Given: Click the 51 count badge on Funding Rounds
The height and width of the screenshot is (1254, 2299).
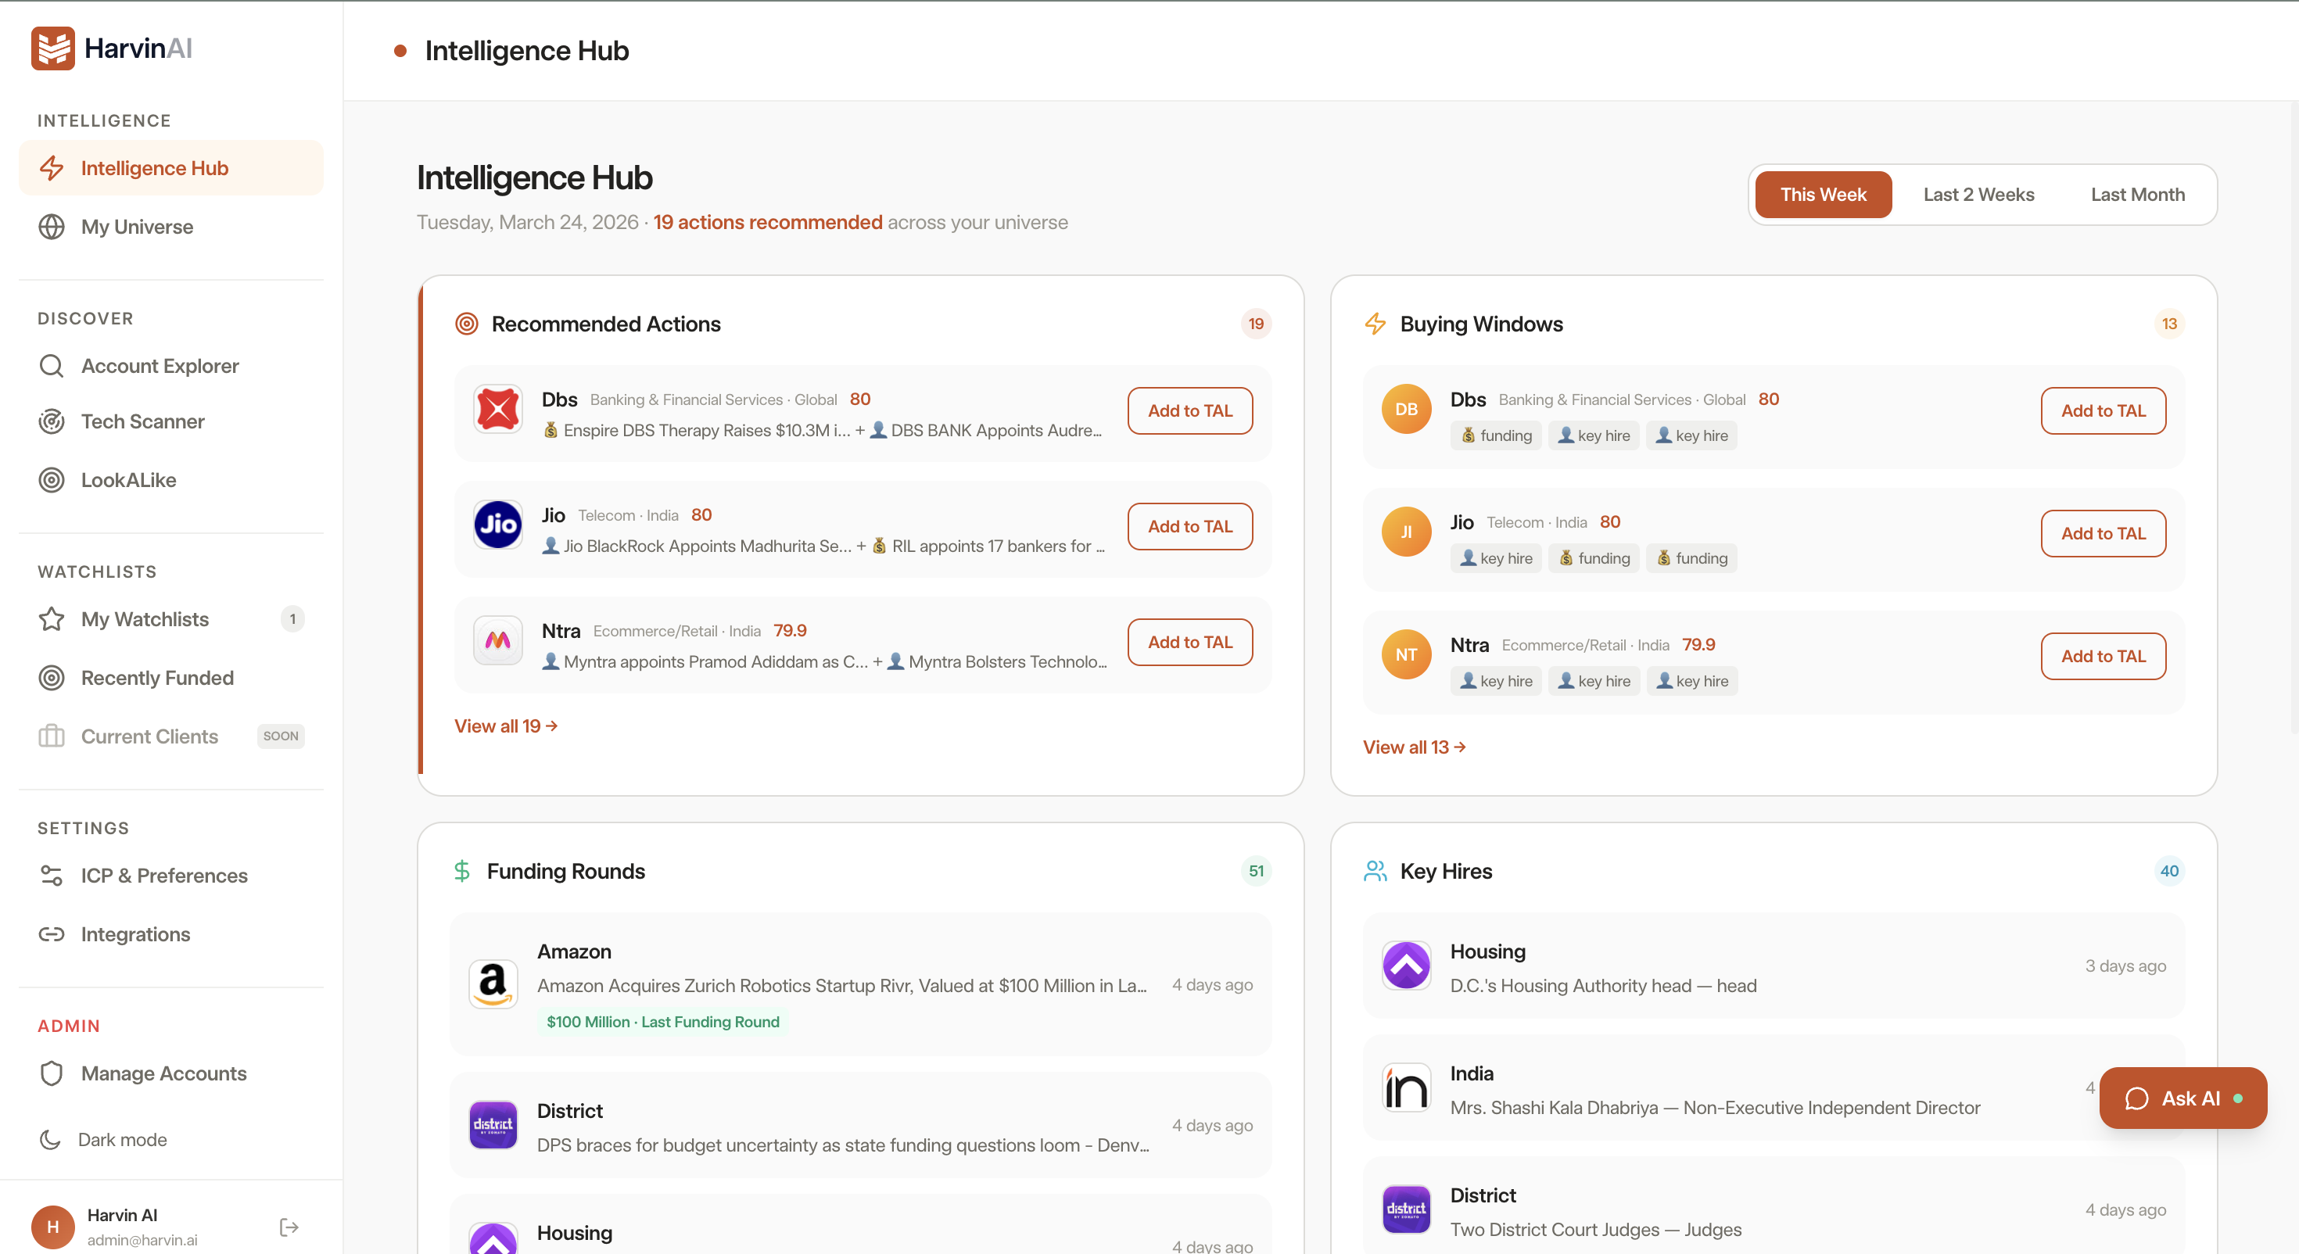Looking at the screenshot, I should (1256, 871).
